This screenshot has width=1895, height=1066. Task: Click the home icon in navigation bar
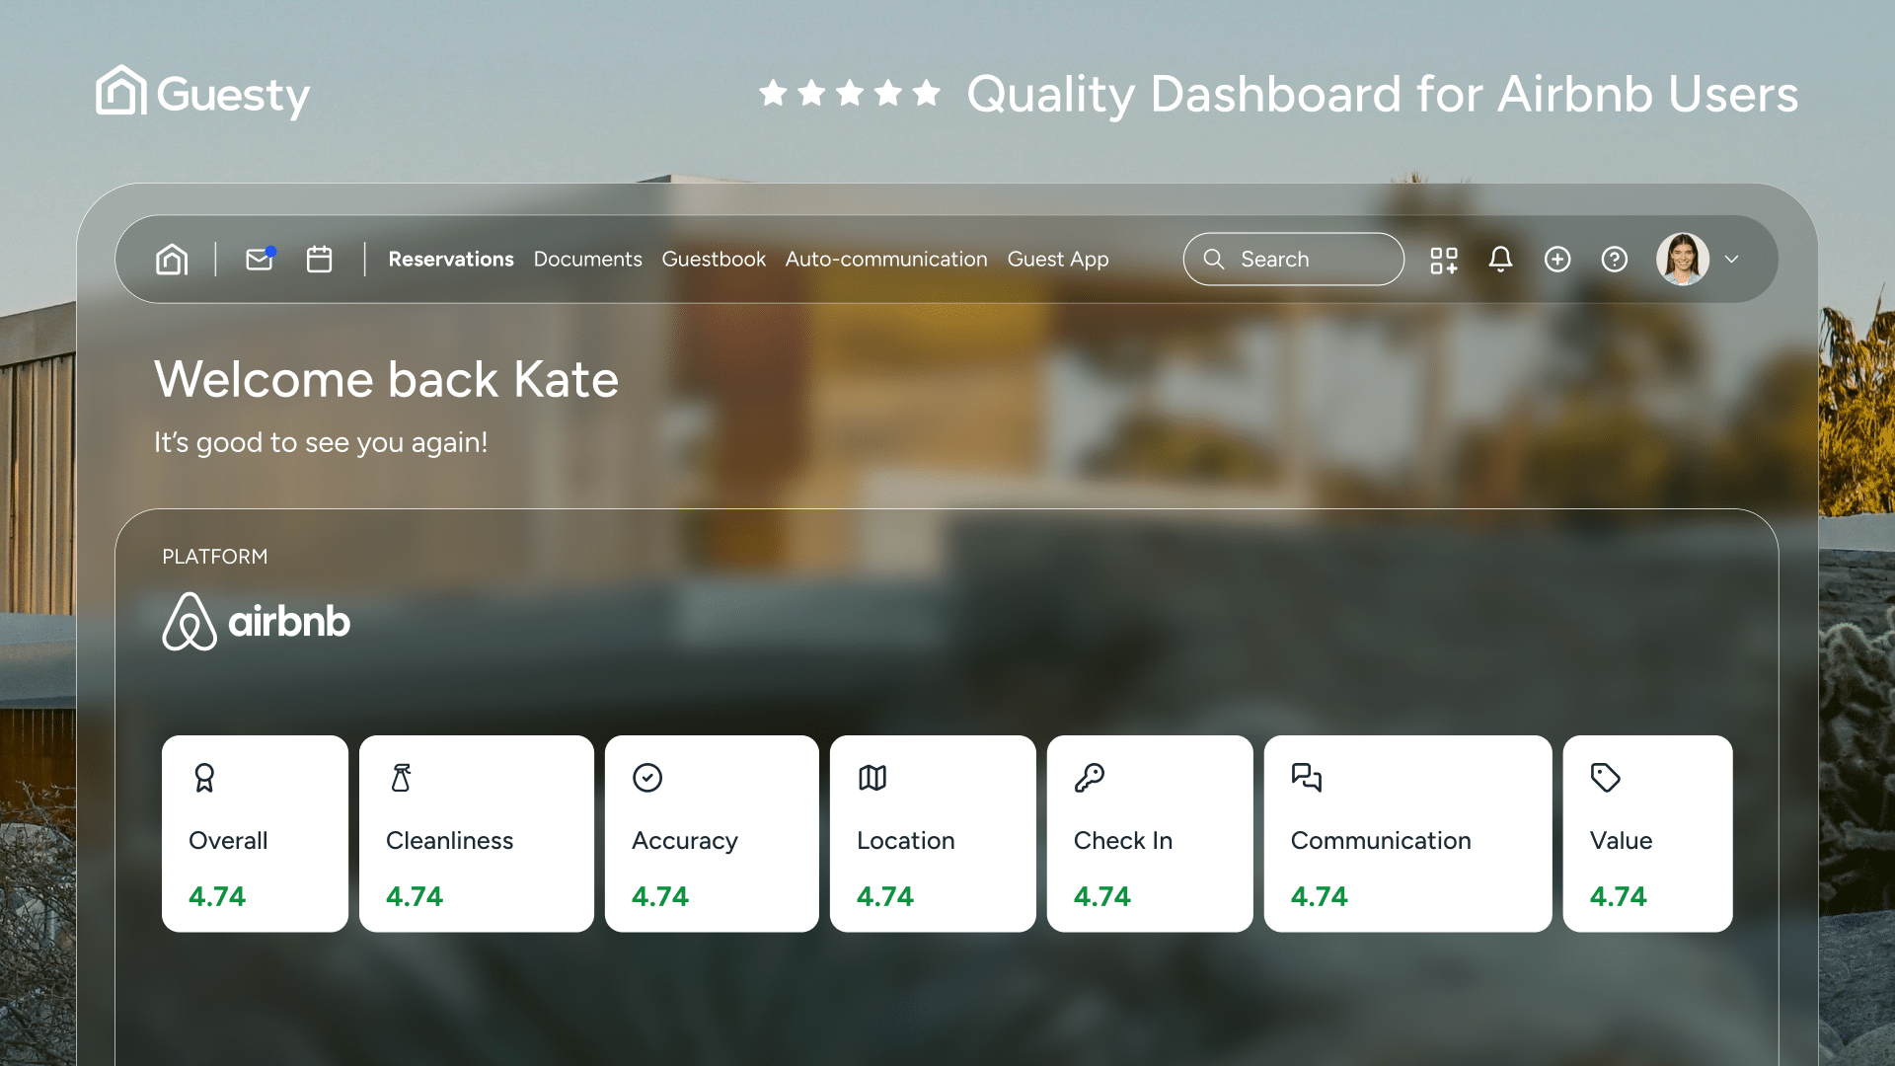[x=172, y=260]
